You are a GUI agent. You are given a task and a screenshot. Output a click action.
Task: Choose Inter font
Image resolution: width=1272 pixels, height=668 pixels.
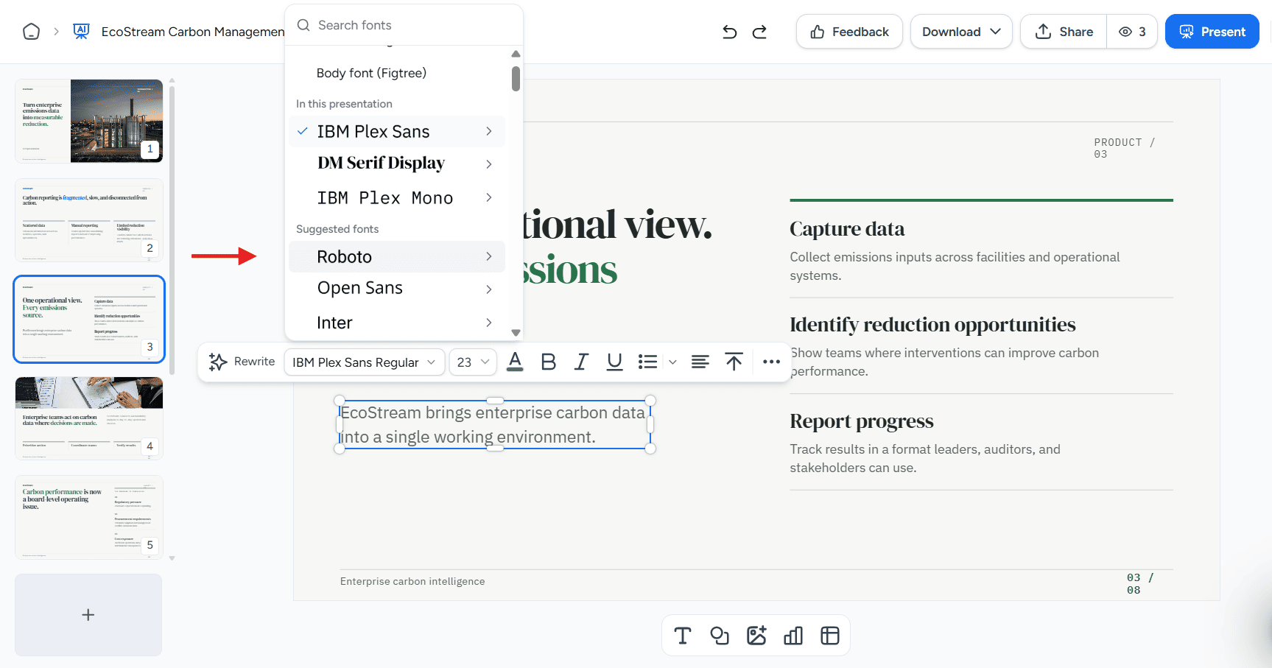(335, 323)
